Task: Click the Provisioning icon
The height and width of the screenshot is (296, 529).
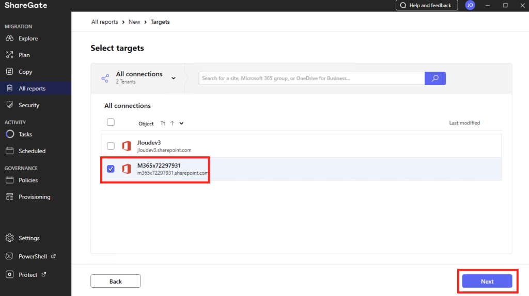Action: 9,196
